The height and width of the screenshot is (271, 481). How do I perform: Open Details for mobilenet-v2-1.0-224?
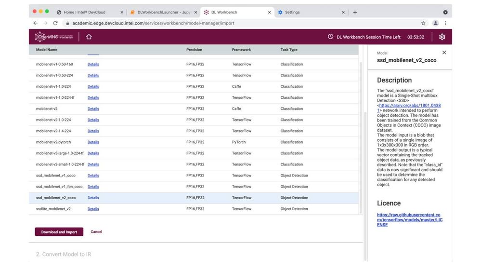93,120
